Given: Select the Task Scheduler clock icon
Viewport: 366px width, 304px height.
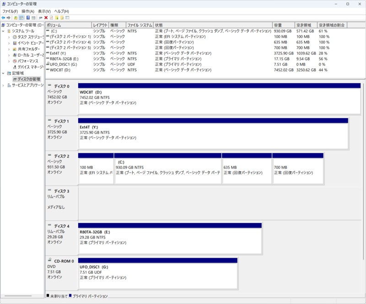Looking at the screenshot, I should tap(15, 37).
